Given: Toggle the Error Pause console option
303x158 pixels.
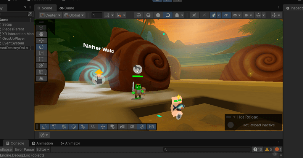Looking at the screenshot, I should (24, 149).
